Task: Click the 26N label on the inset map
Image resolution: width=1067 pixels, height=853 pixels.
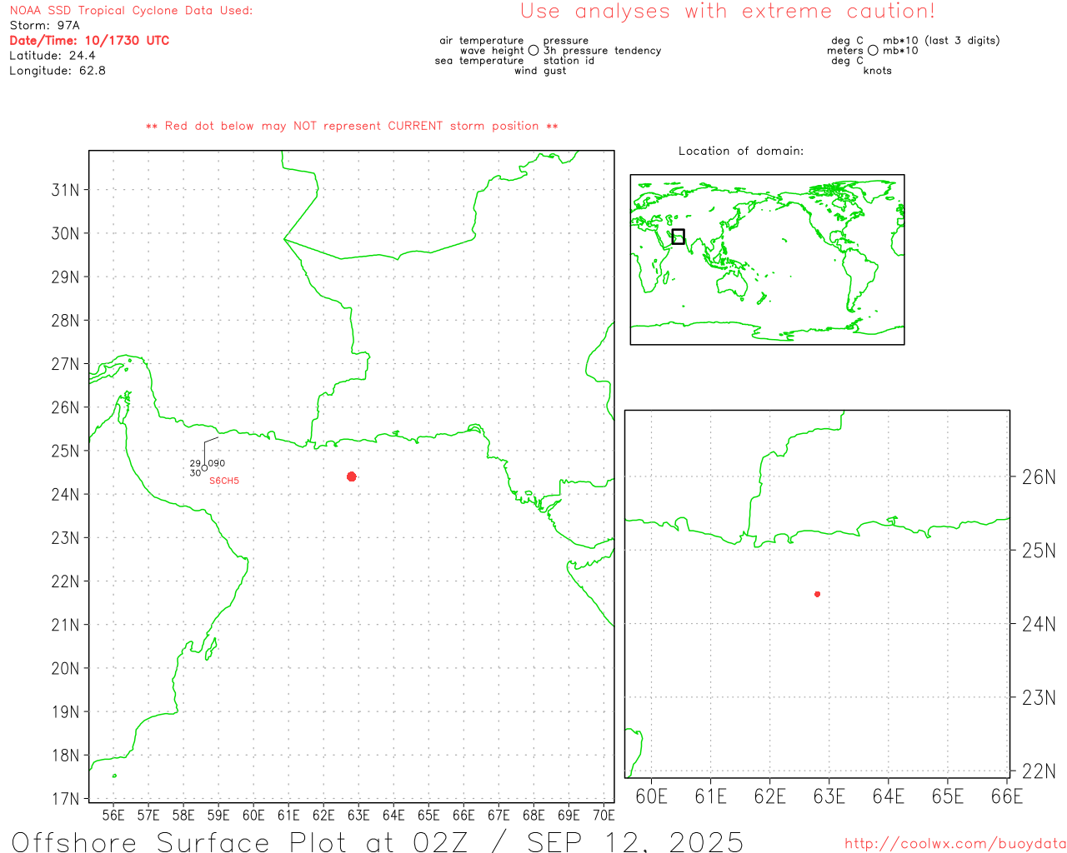Action: [x=1039, y=477]
